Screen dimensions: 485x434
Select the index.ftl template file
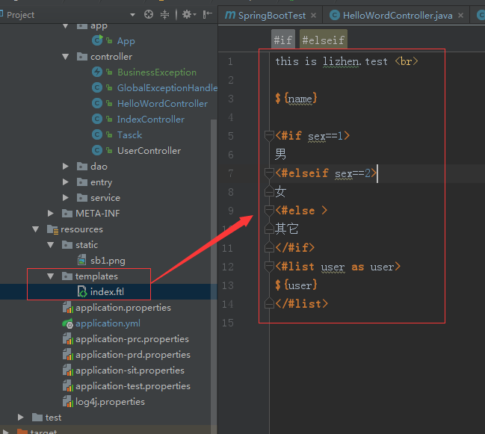tap(107, 292)
